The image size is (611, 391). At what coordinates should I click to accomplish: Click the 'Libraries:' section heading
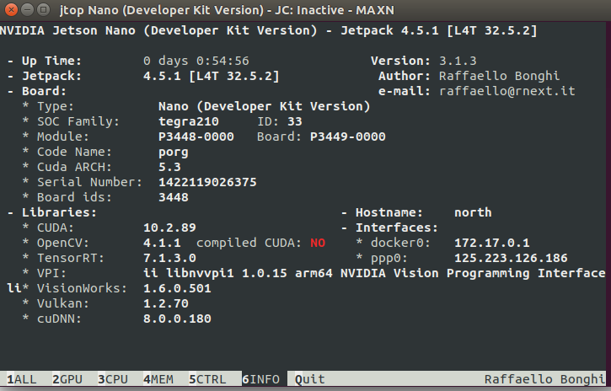59,212
